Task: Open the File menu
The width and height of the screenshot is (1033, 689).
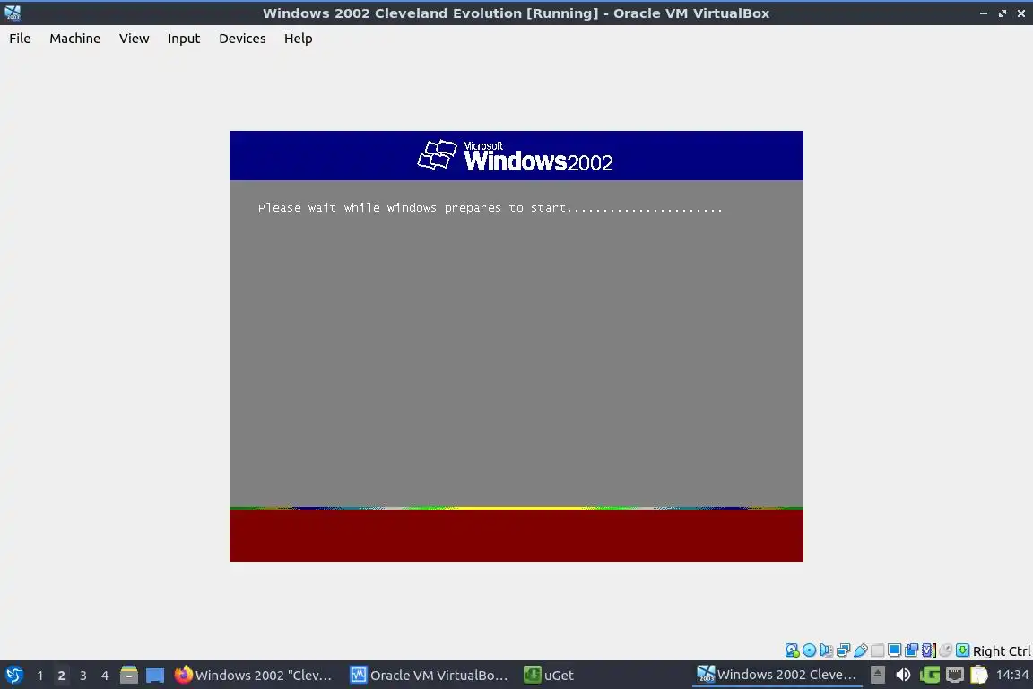Action: click(x=20, y=39)
